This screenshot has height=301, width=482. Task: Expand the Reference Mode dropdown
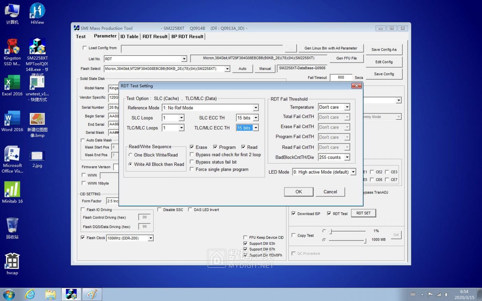tap(256, 108)
